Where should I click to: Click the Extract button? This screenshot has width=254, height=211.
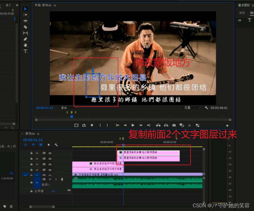pyautogui.click(x=166, y=125)
